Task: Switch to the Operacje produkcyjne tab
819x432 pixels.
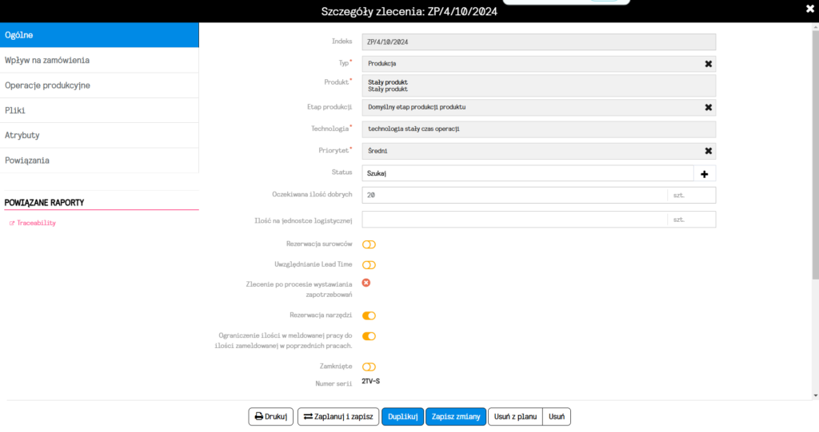Action: coord(99,85)
